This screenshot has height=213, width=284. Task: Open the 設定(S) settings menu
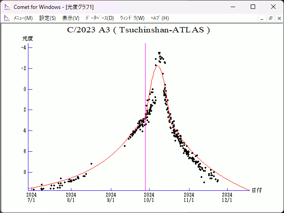tap(47, 18)
